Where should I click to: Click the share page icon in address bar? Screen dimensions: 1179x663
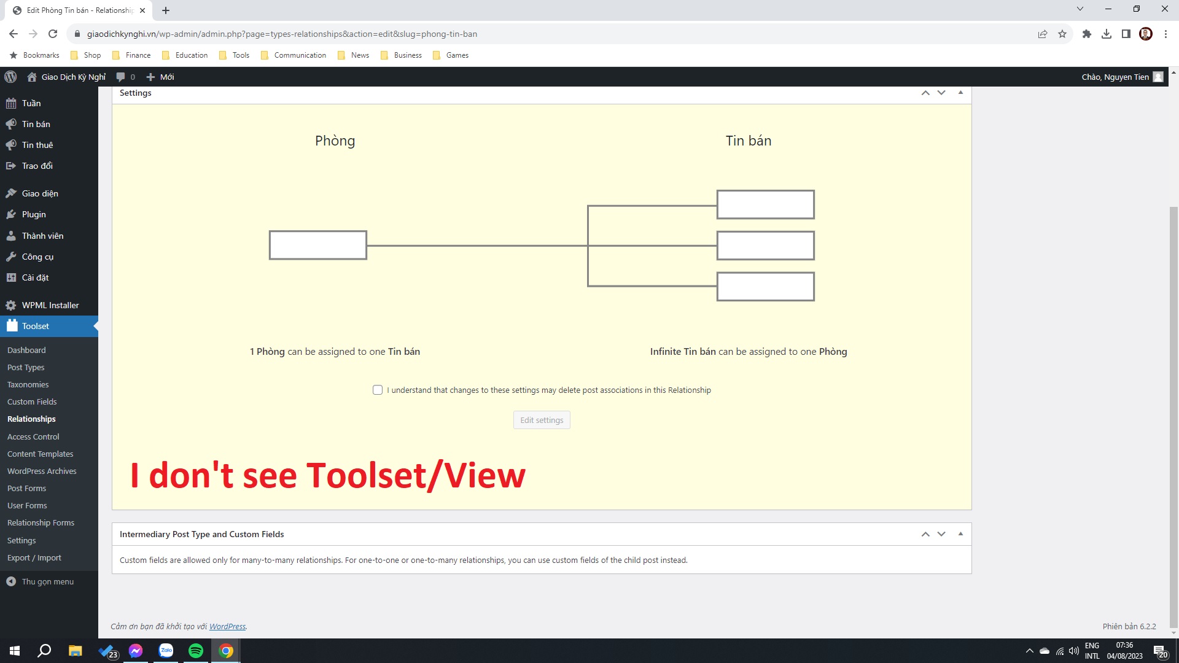click(1043, 34)
